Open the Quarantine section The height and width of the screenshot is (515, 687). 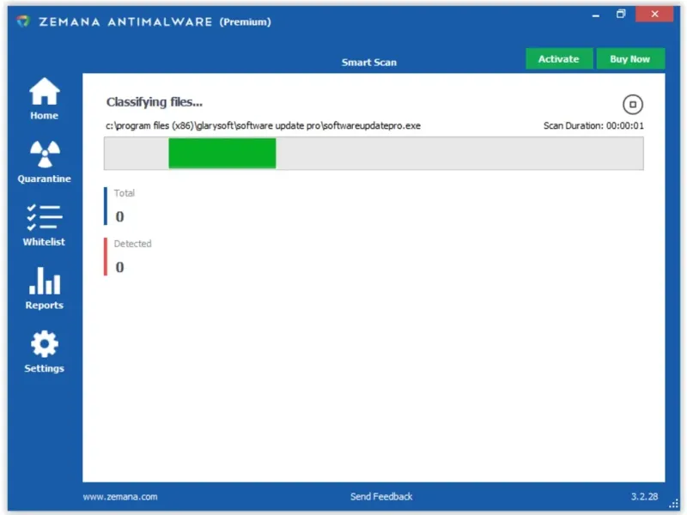[x=45, y=162]
